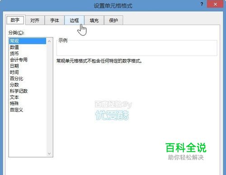The image size is (226, 175).
Task: Click the category list scroll down arrow
Action: click(x=49, y=154)
